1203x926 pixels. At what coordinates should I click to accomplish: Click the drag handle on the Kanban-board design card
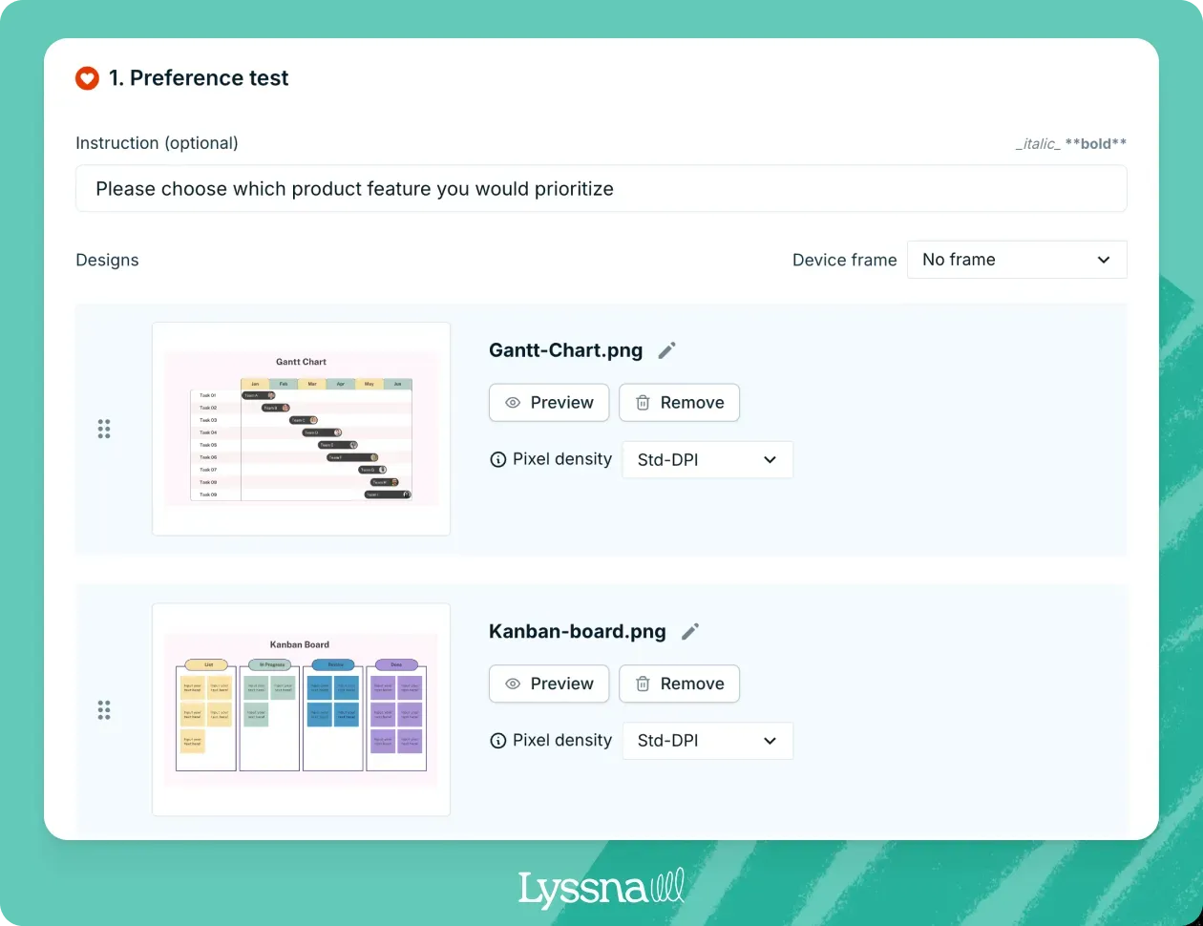[x=104, y=709]
